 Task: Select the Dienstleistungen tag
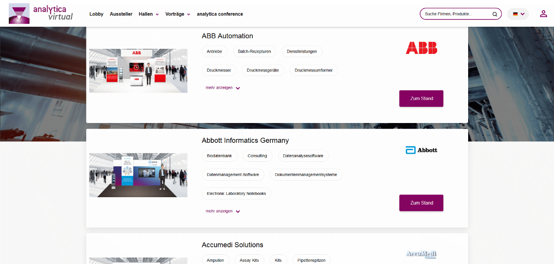[302, 52]
